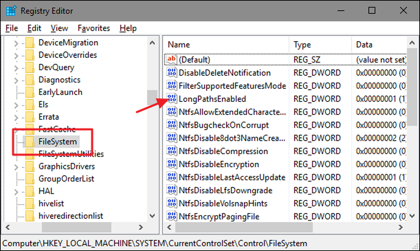Click the DeviceMigration folder icon
Screen dimensions: 420x251
click(30, 42)
